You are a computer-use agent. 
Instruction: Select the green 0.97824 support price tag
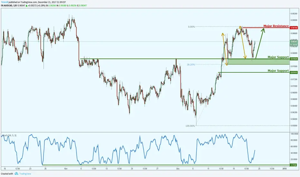tap(294, 59)
